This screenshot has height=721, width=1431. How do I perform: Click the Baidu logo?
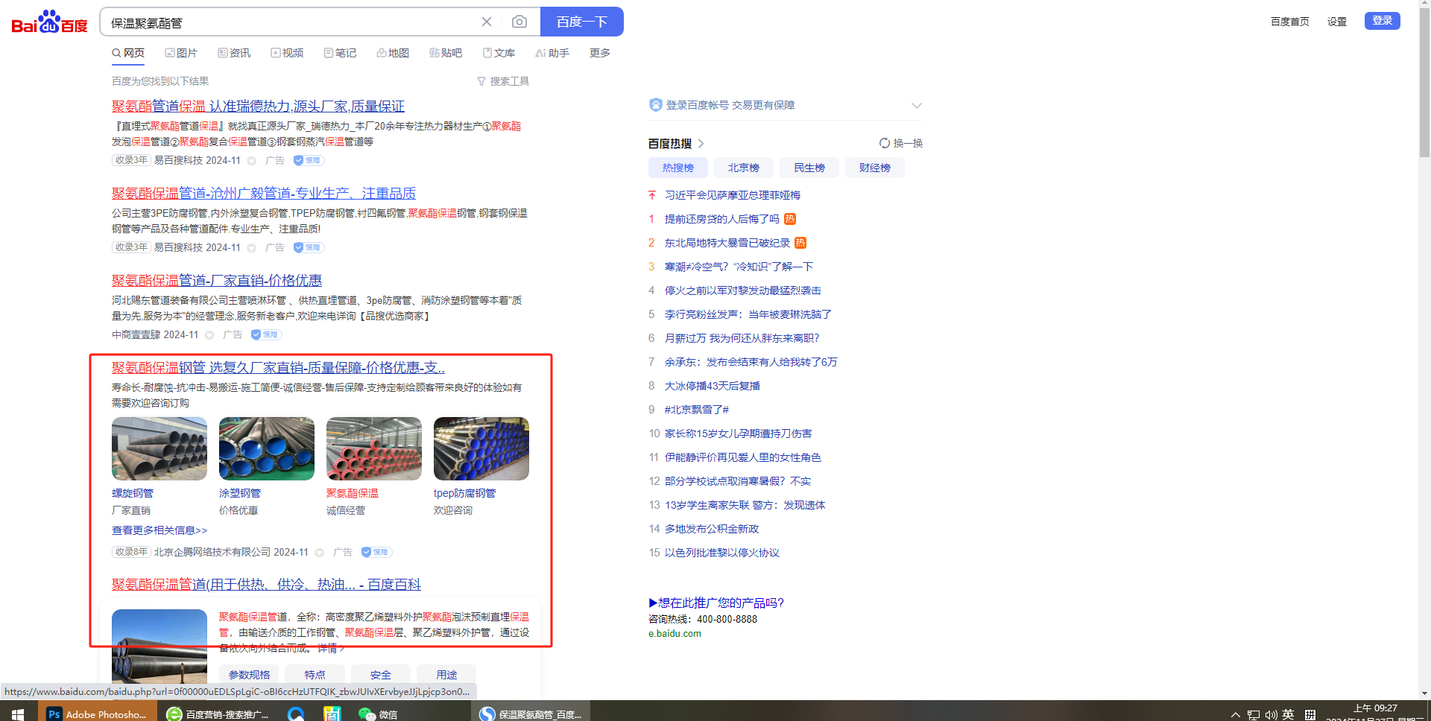coord(49,22)
